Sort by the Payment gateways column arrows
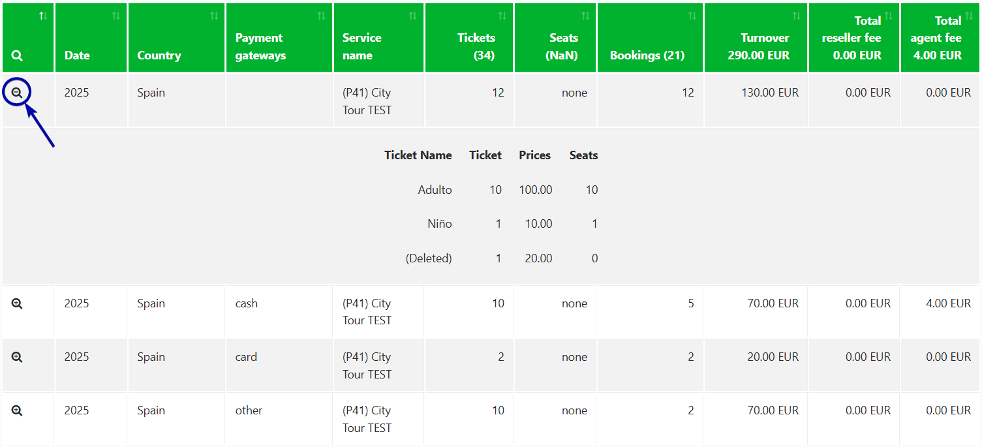982x447 pixels. coord(321,16)
